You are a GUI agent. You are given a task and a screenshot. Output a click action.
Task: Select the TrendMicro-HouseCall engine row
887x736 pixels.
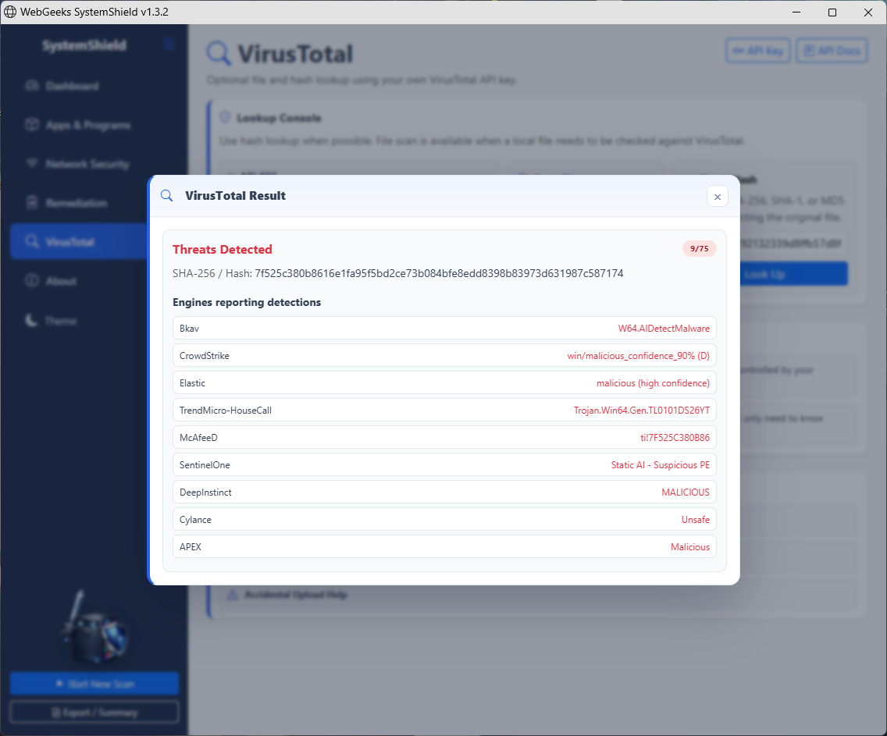pyautogui.click(x=444, y=411)
